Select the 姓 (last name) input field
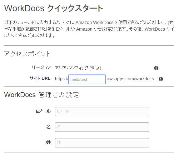 (x=102, y=143)
